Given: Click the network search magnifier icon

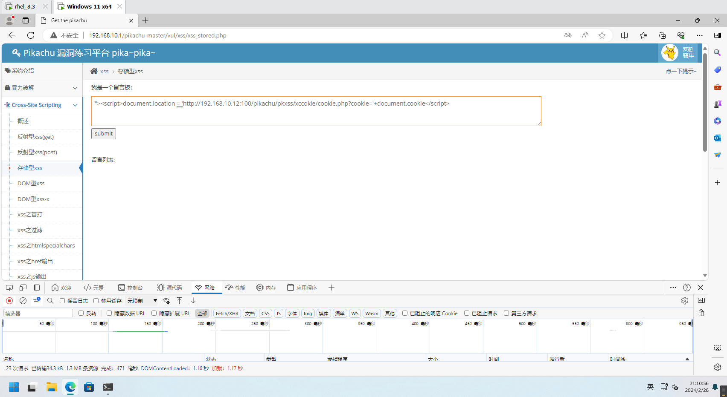Looking at the screenshot, I should pos(50,301).
